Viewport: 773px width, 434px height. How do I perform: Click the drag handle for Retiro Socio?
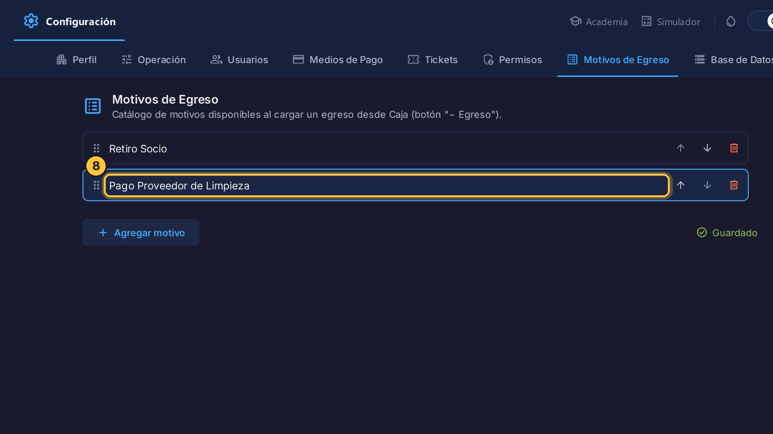(x=97, y=148)
